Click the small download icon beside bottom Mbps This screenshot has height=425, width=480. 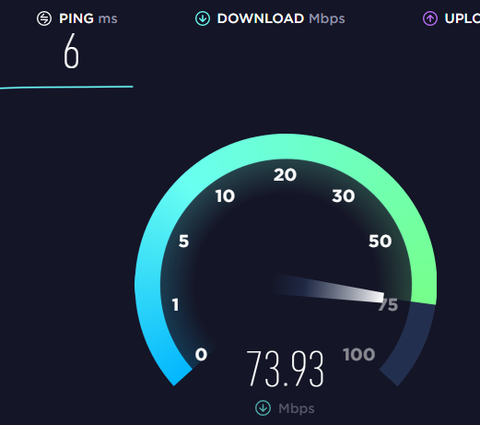click(x=263, y=408)
